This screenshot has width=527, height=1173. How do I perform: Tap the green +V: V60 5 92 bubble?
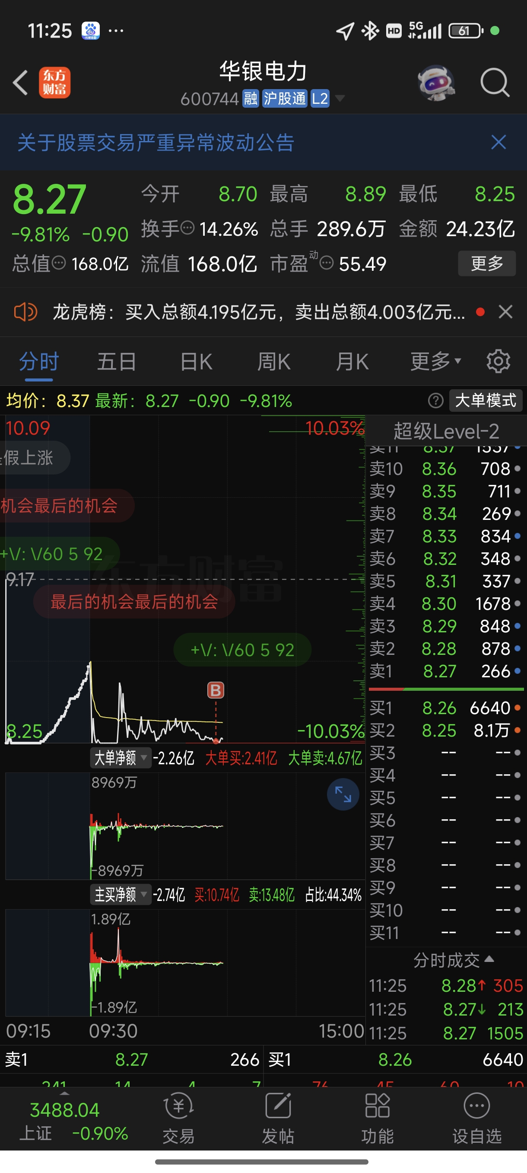click(242, 650)
